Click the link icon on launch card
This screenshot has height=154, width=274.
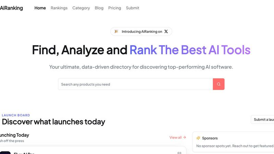click(179, 153)
